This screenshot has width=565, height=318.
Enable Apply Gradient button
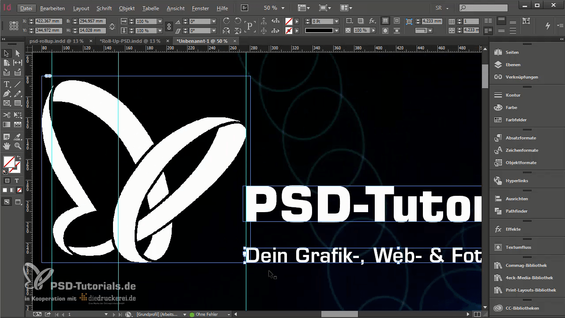click(x=12, y=191)
